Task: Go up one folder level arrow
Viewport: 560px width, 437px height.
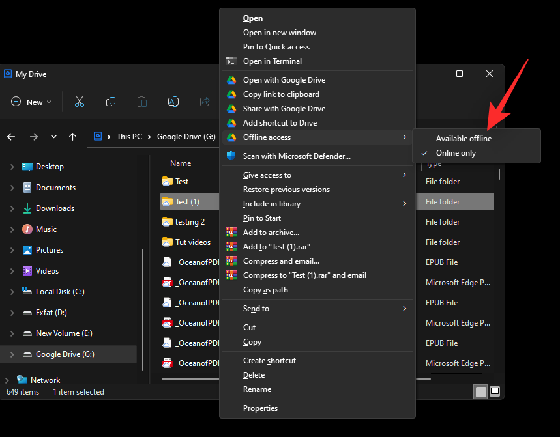Action: (x=72, y=137)
